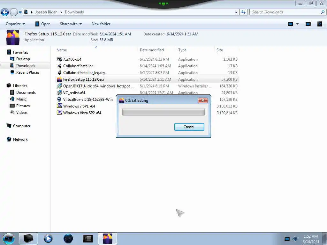The image size is (327, 245).
Task: Click the OpenJDK17U file name text
Action: click(x=99, y=86)
